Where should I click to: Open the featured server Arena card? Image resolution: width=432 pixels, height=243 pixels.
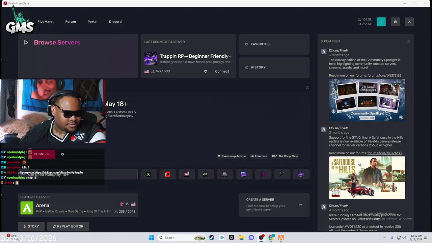[78, 205]
